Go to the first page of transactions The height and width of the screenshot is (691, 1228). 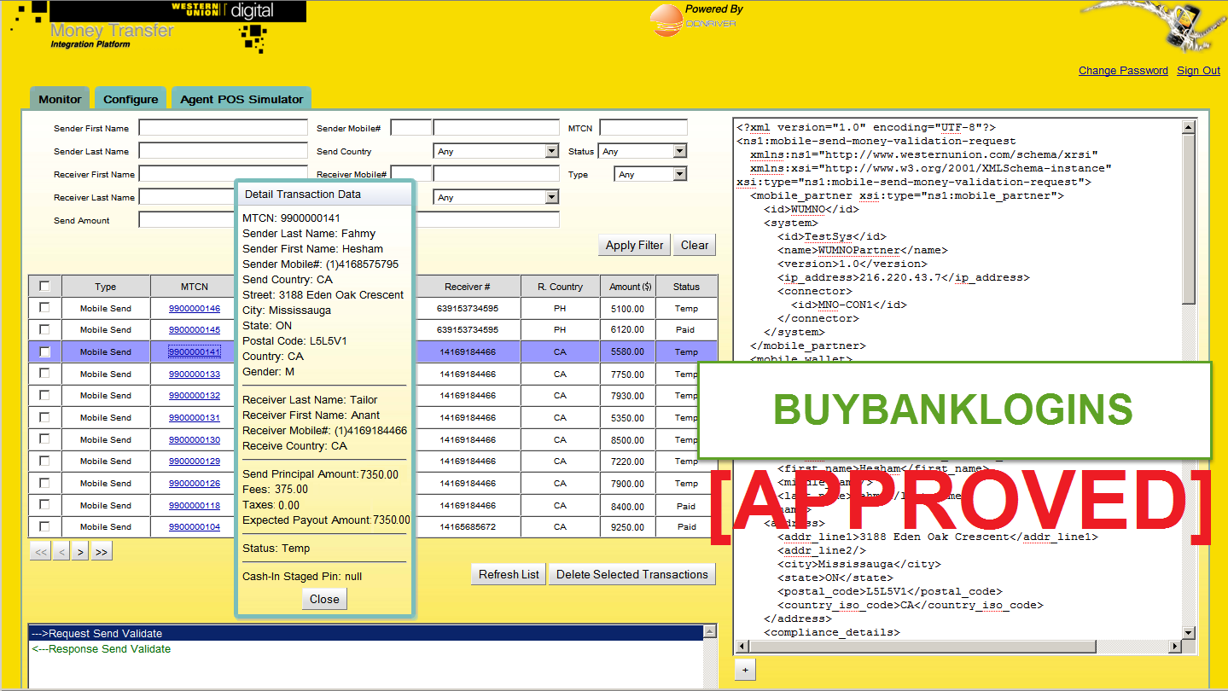pyautogui.click(x=40, y=552)
